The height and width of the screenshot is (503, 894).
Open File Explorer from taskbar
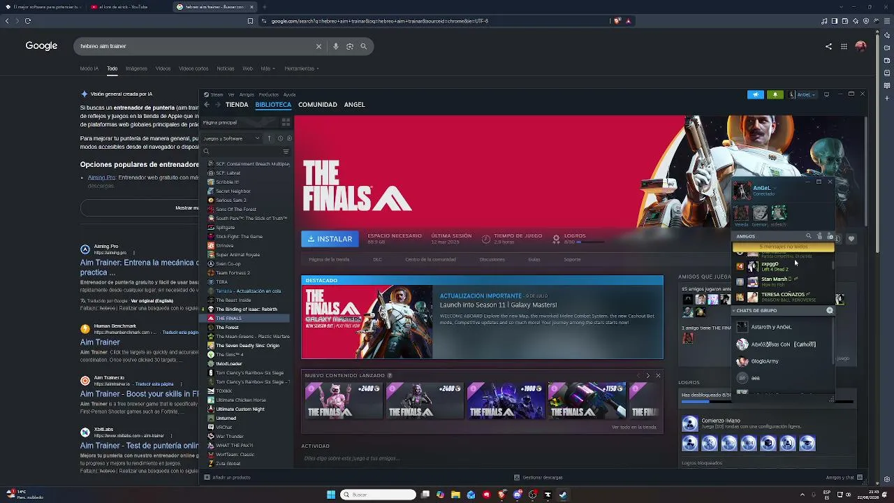click(455, 495)
